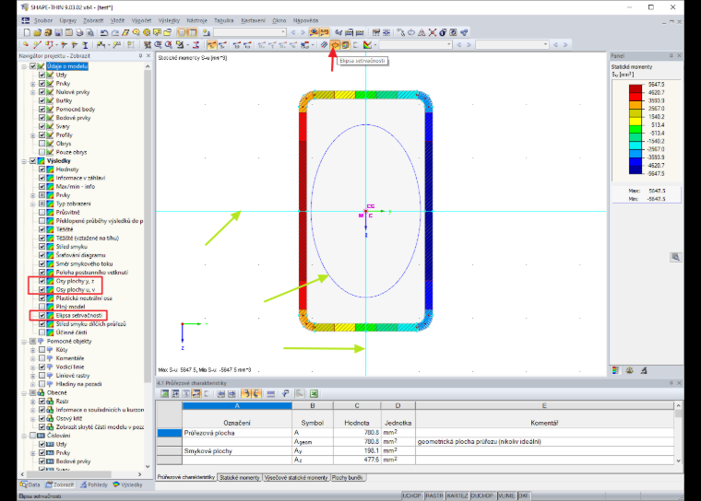The width and height of the screenshot is (701, 501).
Task: Uncheck the Elipsa setrvačnosti checkbox
Action: click(42, 315)
